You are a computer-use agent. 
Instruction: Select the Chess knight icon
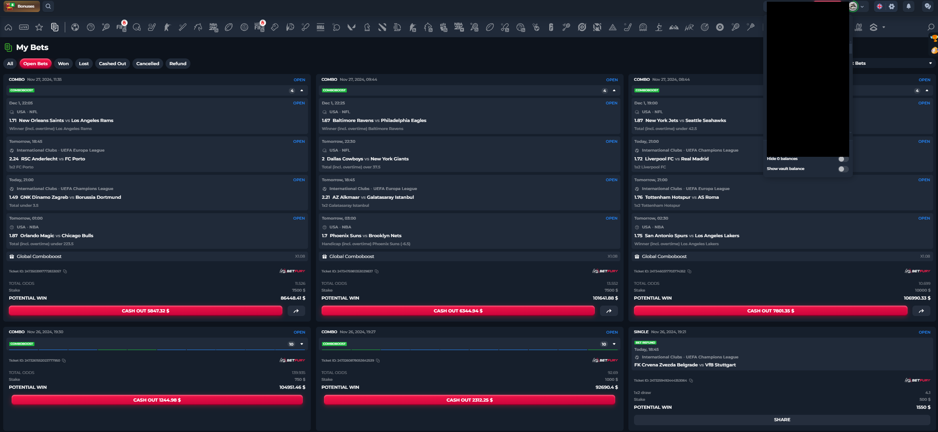click(367, 27)
